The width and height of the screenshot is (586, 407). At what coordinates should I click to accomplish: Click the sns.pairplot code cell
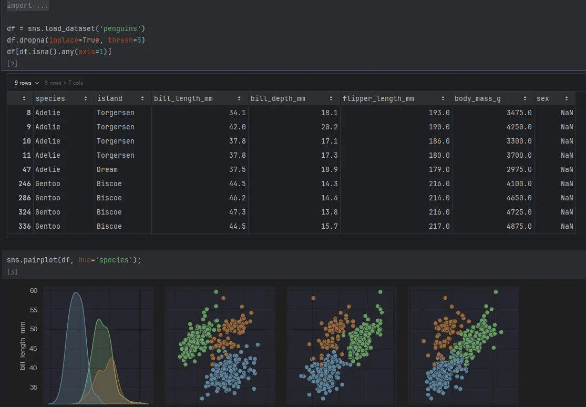72,260
